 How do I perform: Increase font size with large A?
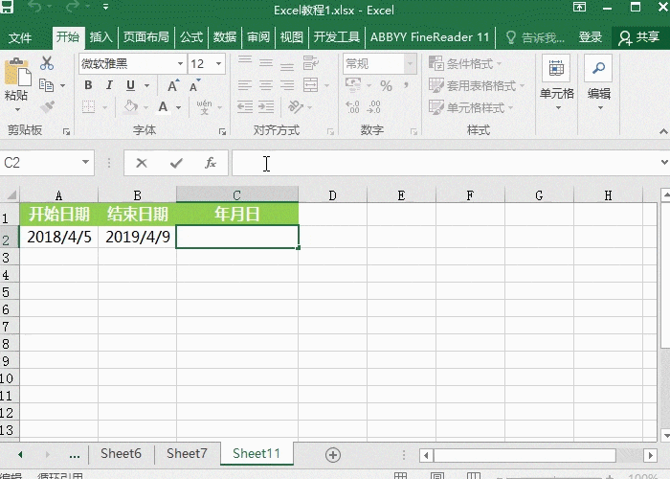173,85
